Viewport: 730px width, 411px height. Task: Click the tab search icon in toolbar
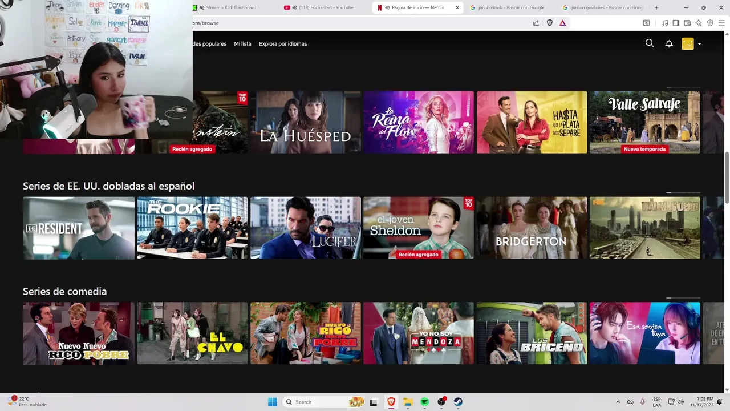tap(646, 23)
